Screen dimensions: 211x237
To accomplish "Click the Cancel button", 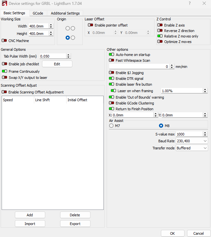I will coord(199,233).
